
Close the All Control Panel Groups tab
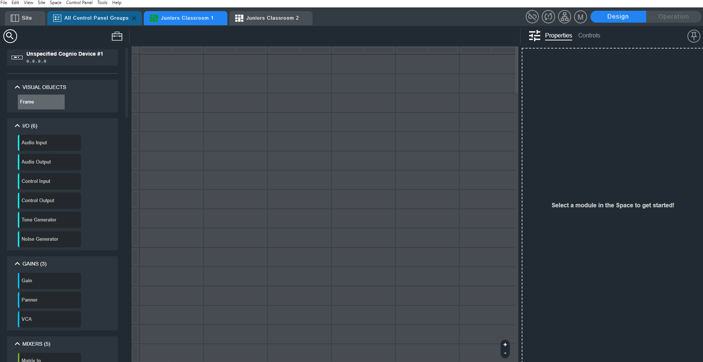[134, 18]
